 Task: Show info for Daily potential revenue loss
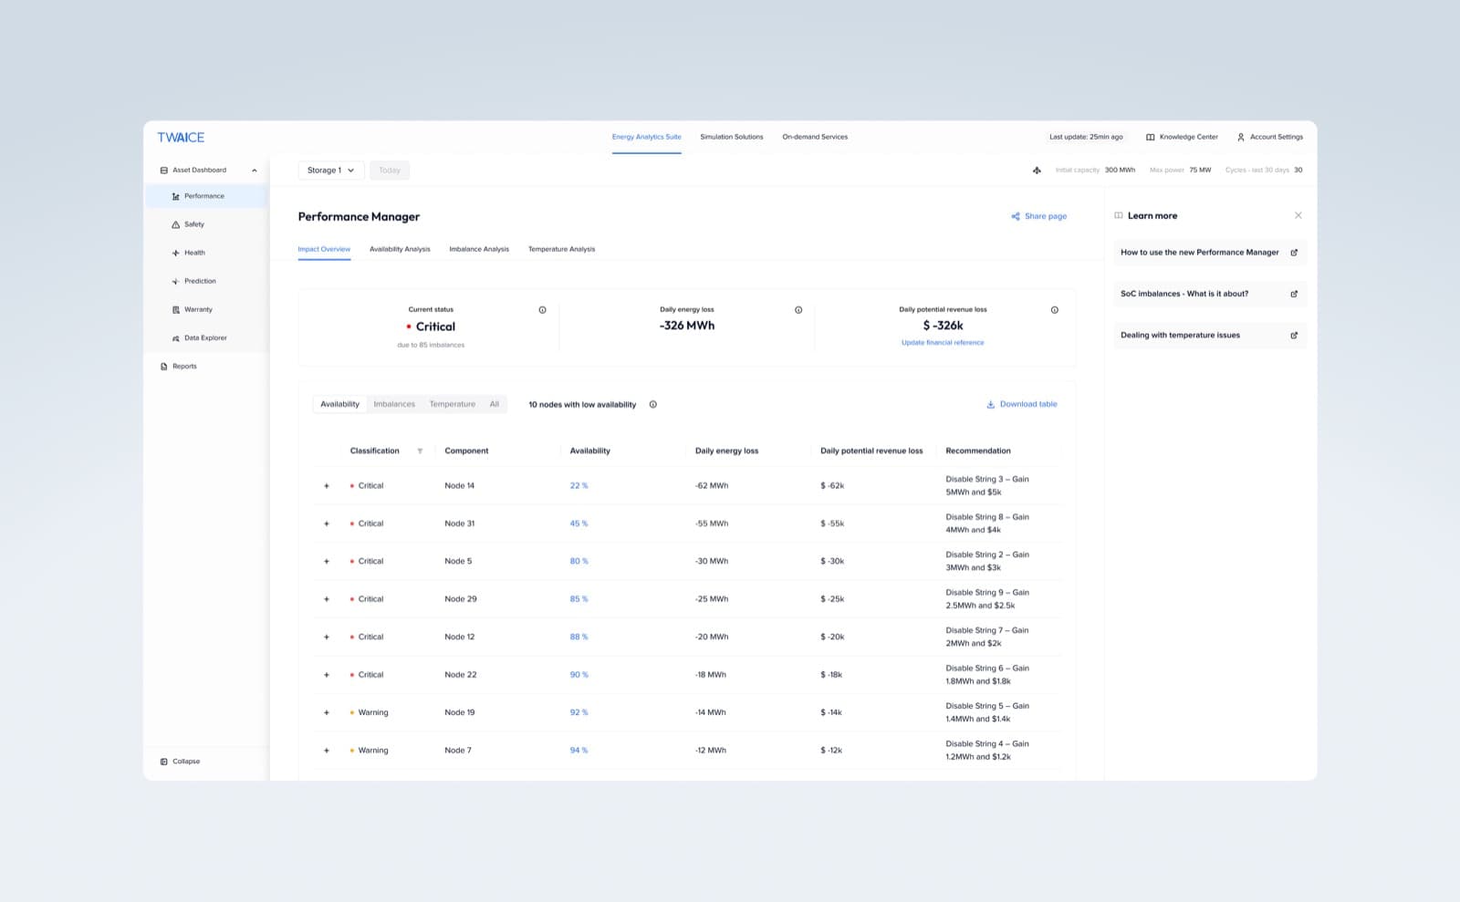pos(1054,310)
